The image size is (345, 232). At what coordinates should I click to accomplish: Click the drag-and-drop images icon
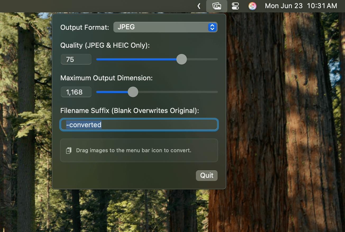coord(68,150)
